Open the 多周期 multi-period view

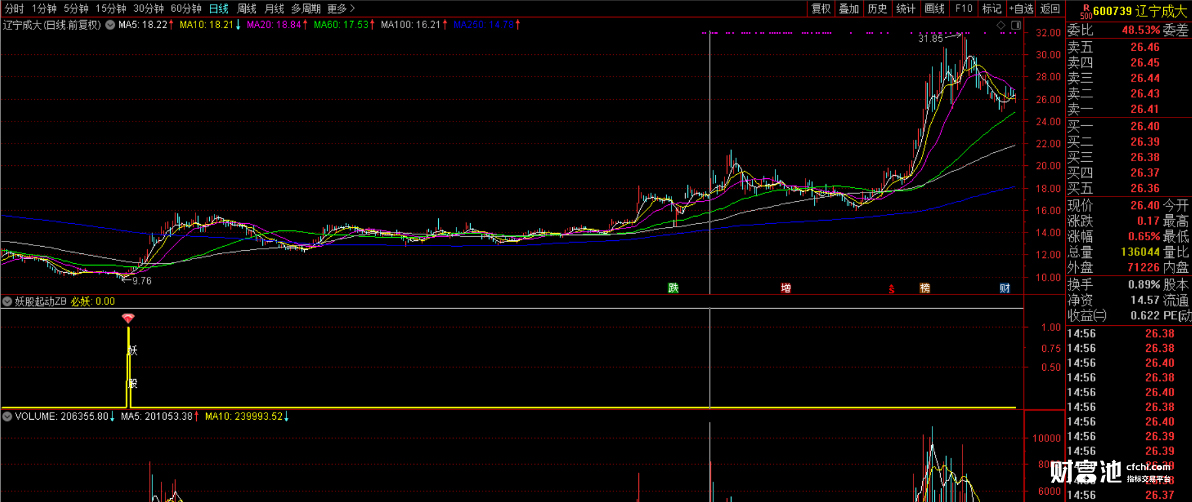[306, 8]
